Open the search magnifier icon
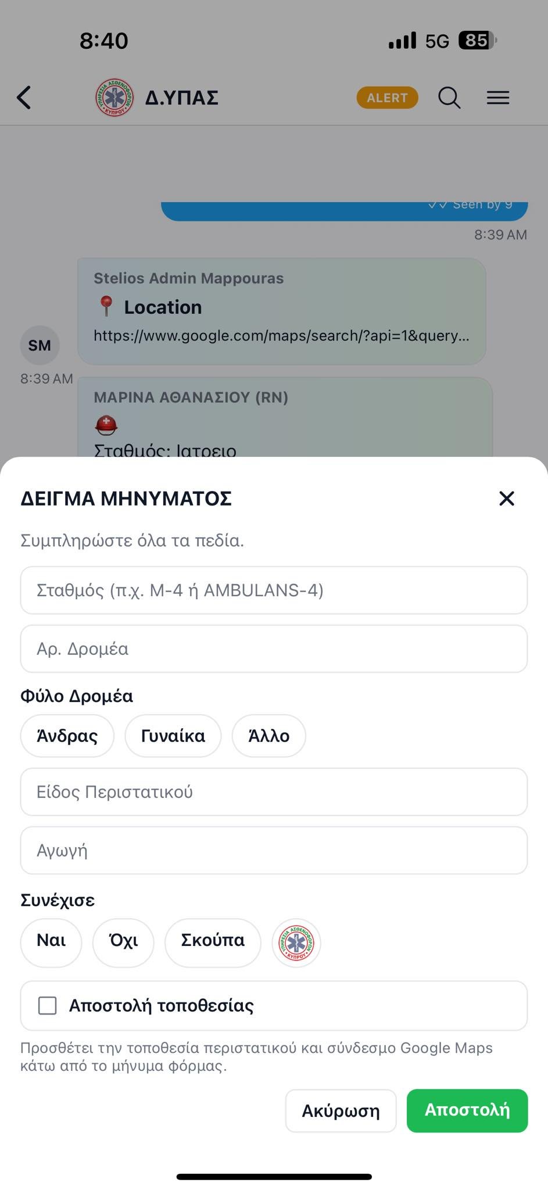 tap(449, 98)
